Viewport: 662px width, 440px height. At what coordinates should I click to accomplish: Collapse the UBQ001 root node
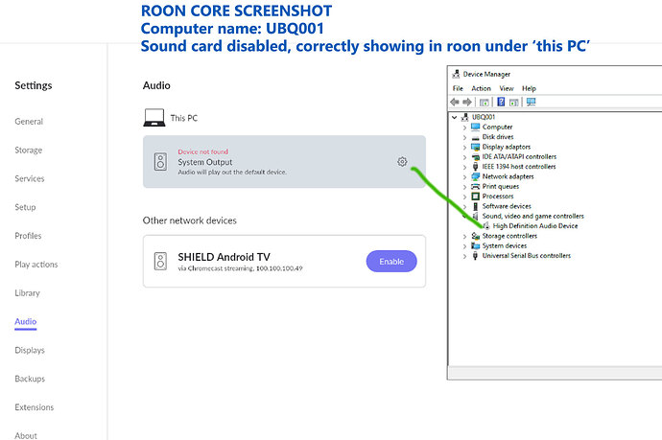coord(454,117)
